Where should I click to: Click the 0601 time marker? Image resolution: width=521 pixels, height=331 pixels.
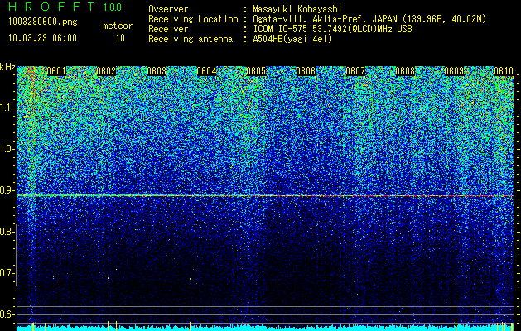click(x=56, y=71)
